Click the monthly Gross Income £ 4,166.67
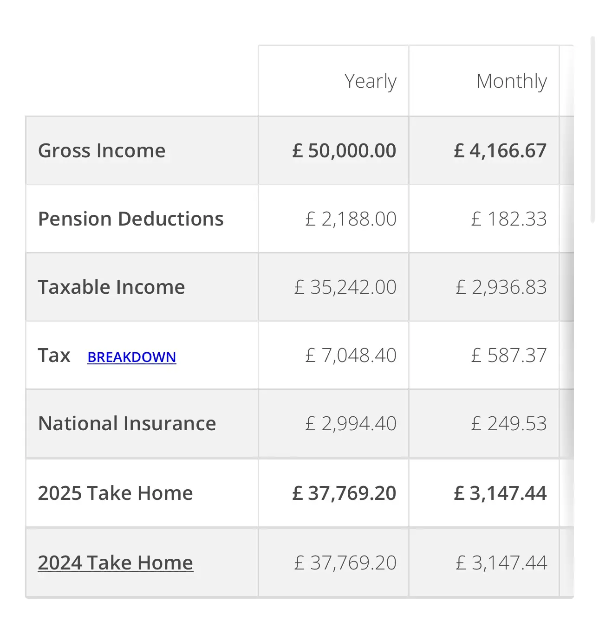Image resolution: width=599 pixels, height=634 pixels. coord(500,150)
